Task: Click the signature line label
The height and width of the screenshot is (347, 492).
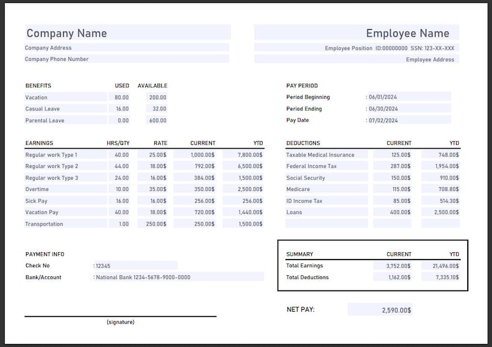Action: point(120,322)
